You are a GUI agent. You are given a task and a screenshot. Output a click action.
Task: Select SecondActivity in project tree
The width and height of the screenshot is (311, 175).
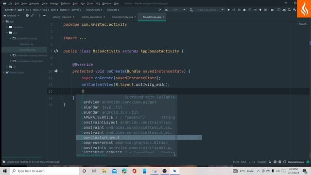pyautogui.click(x=28, y=50)
